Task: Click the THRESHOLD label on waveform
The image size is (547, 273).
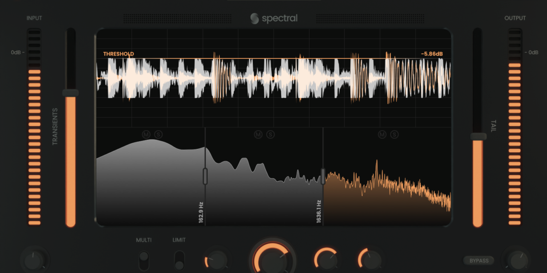Action: (119, 54)
